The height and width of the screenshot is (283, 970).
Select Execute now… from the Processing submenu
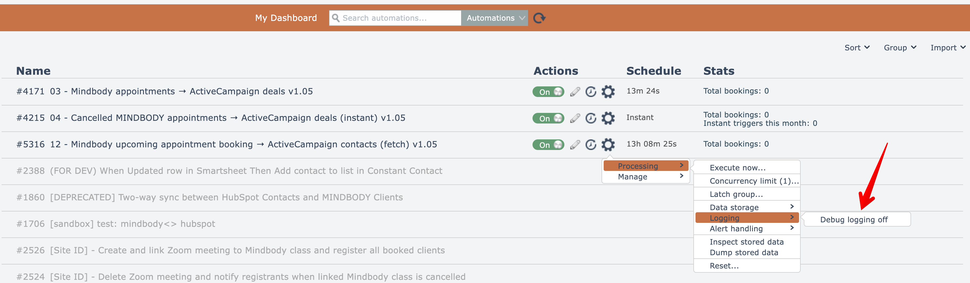coord(737,168)
